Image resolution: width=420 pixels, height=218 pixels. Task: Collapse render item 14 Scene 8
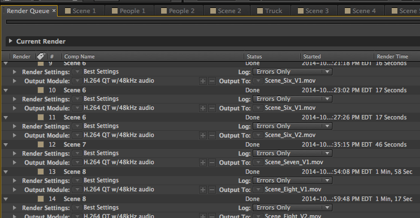point(6,199)
